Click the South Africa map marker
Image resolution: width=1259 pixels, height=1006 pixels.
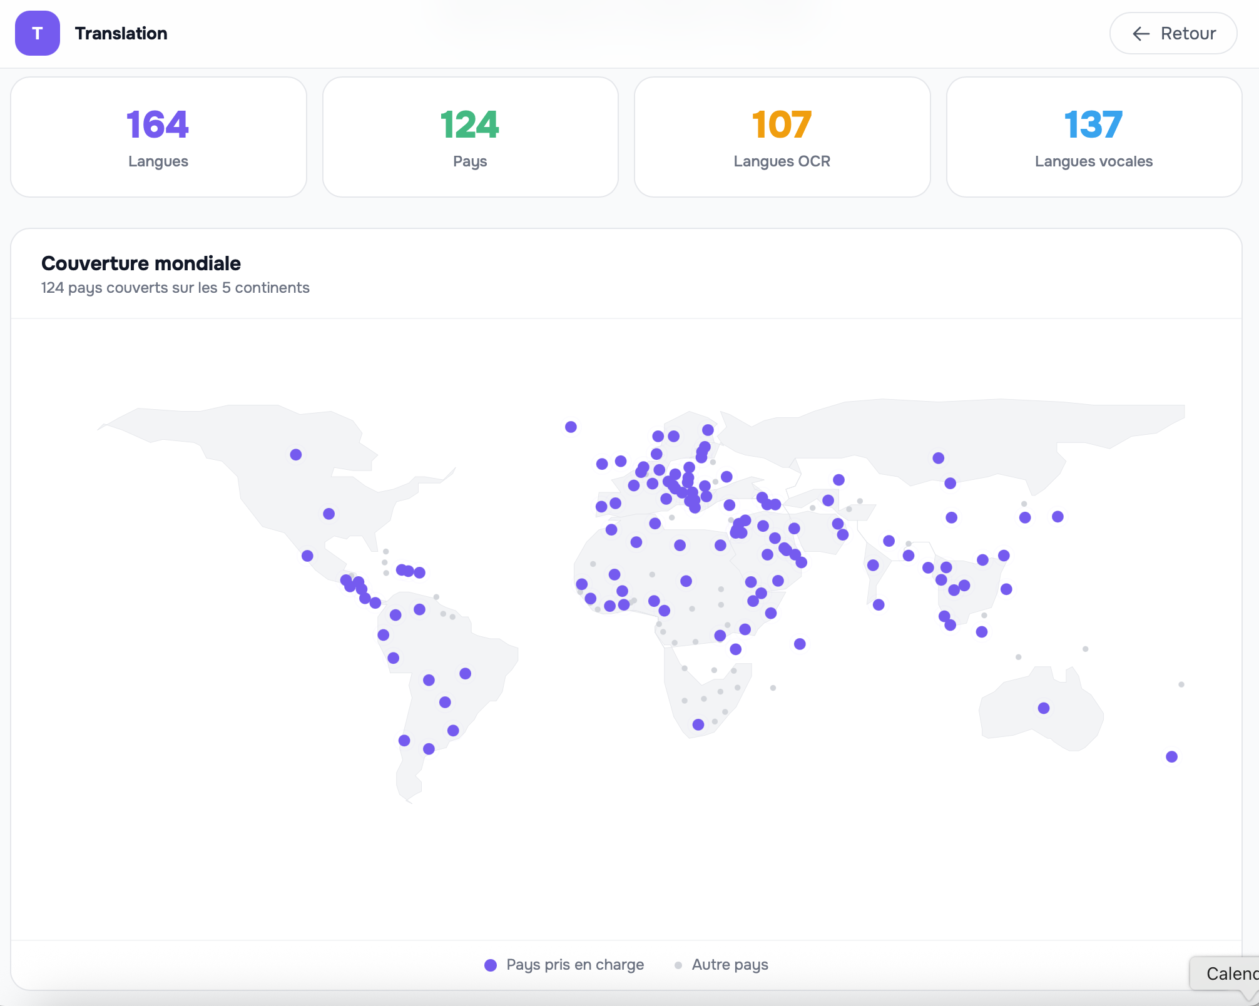698,724
